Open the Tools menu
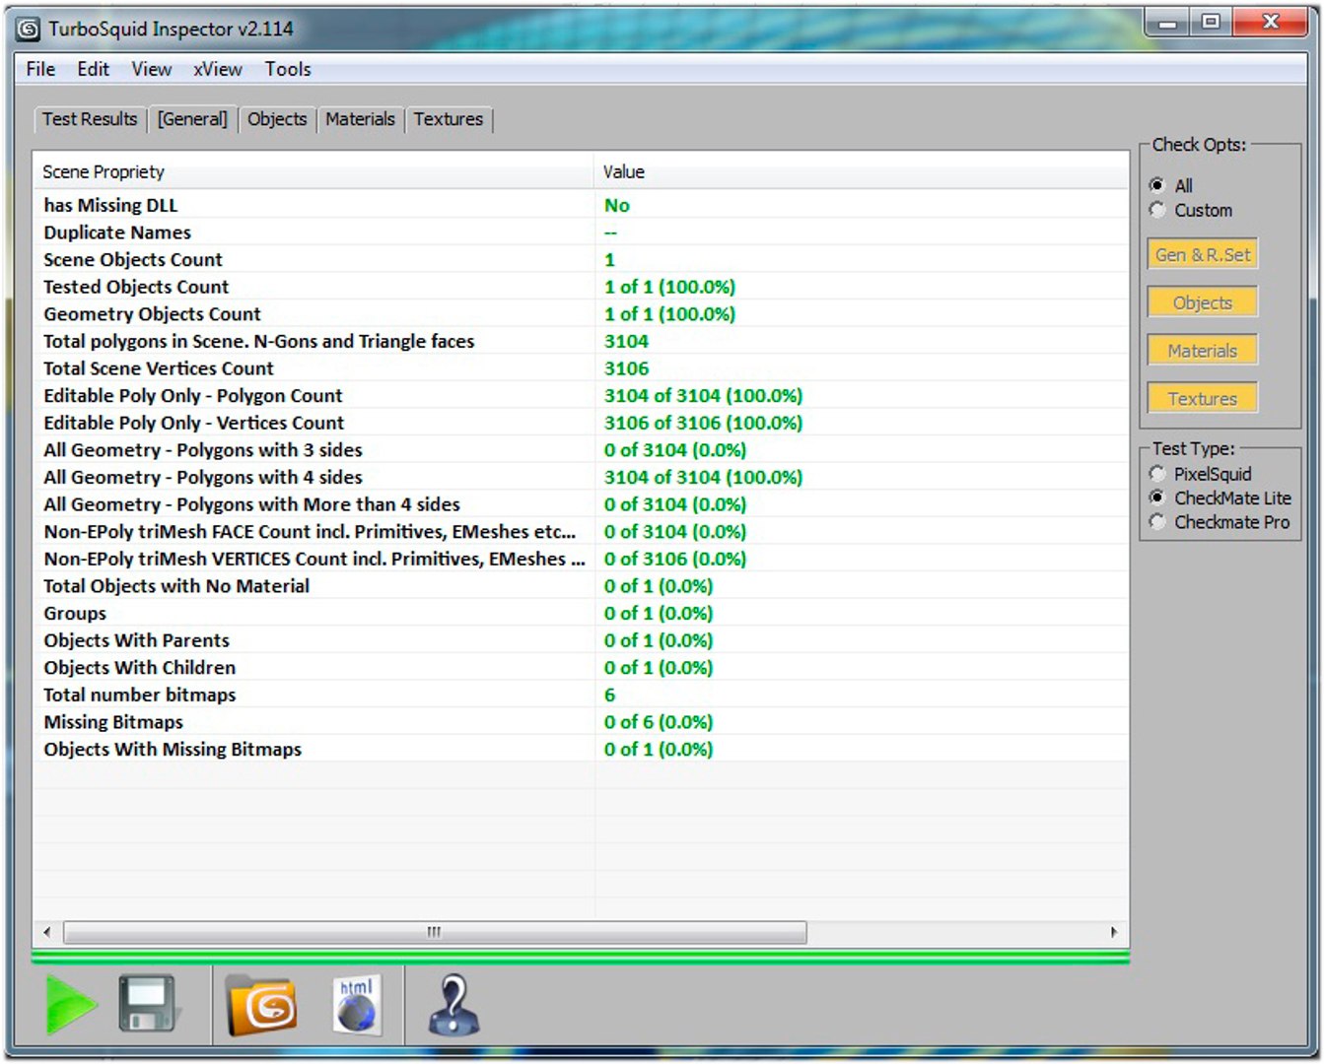The height and width of the screenshot is (1064, 1324). pyautogui.click(x=288, y=69)
